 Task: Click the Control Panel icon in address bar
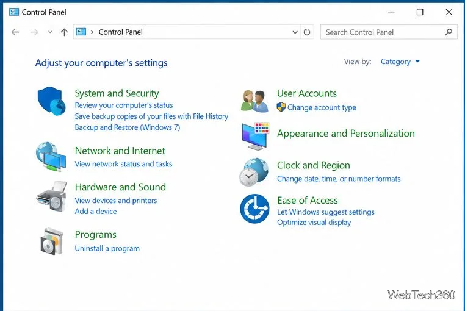tap(81, 32)
